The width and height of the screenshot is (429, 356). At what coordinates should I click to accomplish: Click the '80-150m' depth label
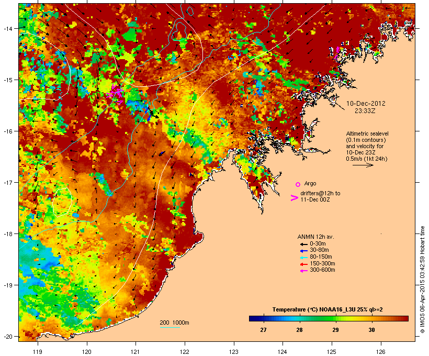pos(321,257)
